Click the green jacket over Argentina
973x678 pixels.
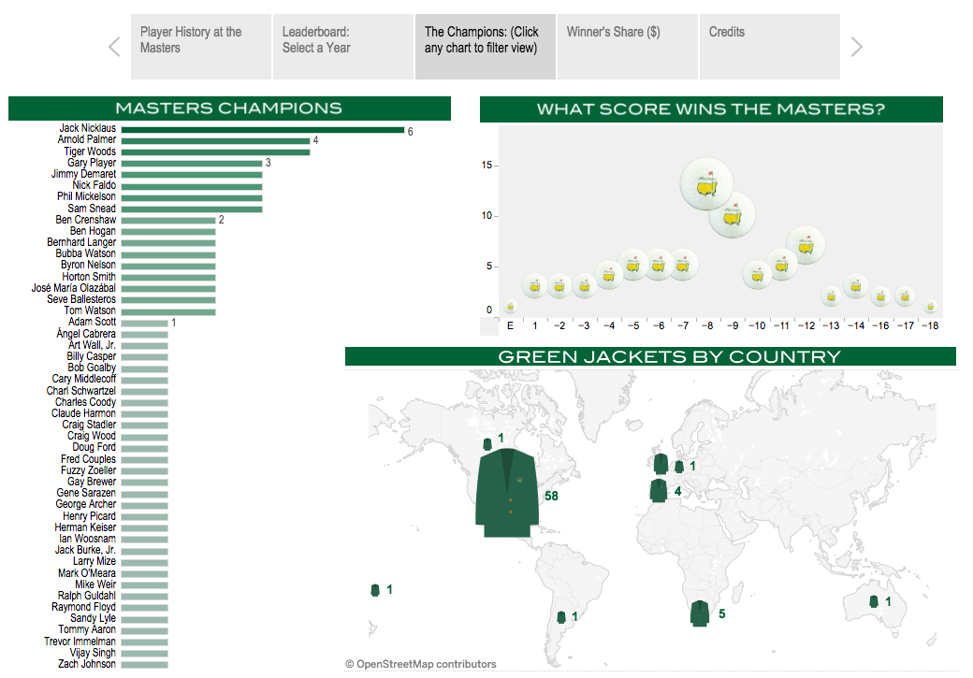pyautogui.click(x=561, y=617)
